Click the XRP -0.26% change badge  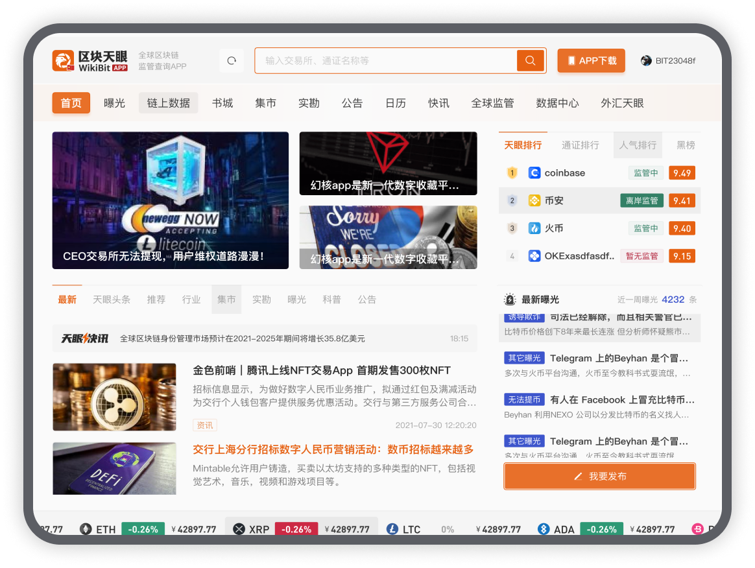tap(296, 529)
